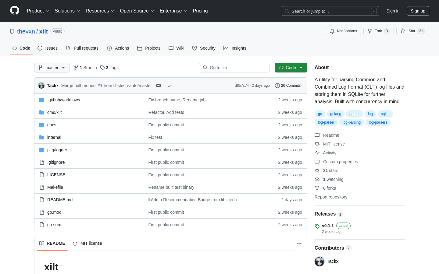
Task: Expand the commit message ellipsis
Action: (x=159, y=86)
